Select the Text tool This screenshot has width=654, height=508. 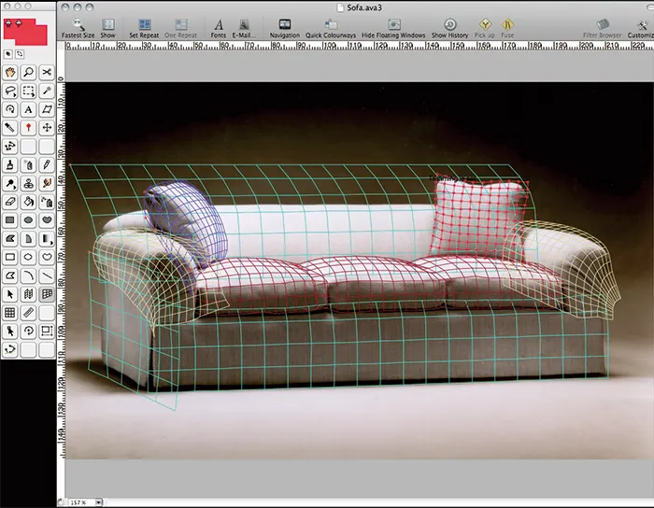coord(28,109)
